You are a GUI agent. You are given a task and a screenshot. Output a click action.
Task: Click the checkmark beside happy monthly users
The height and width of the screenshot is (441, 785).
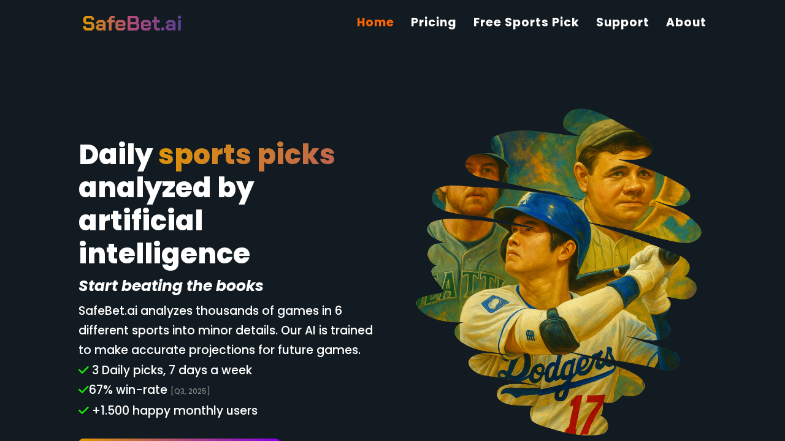pyautogui.click(x=83, y=409)
